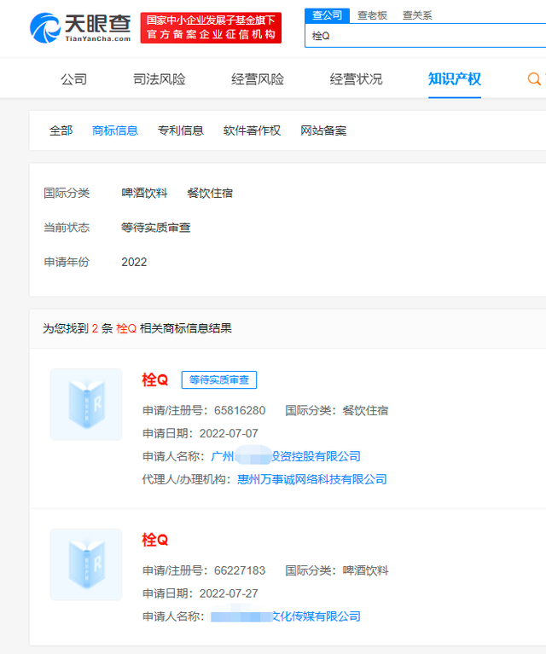Click 国际分类：餐饮住宿 in first result
Screen dimensions: 546x654
(x=337, y=410)
